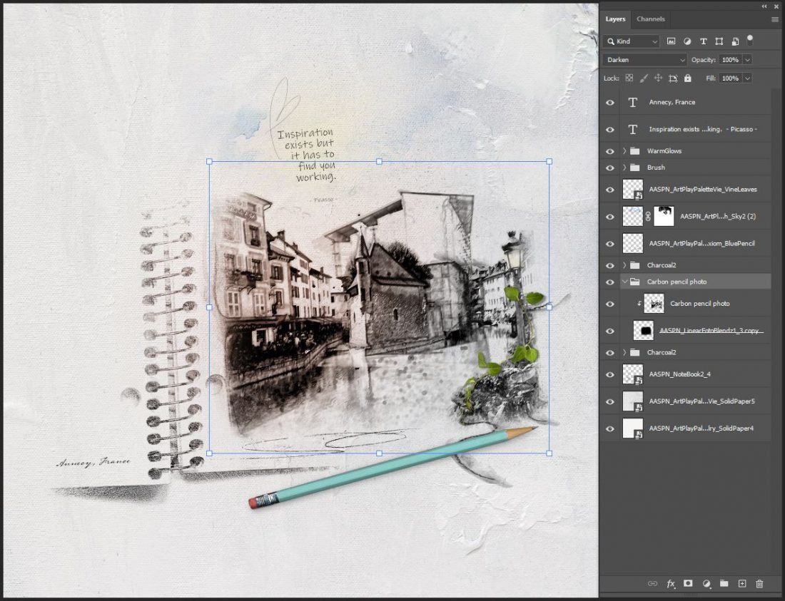785x601 pixels.
Task: Click the top-right transform handle on canvas
Action: [549, 162]
